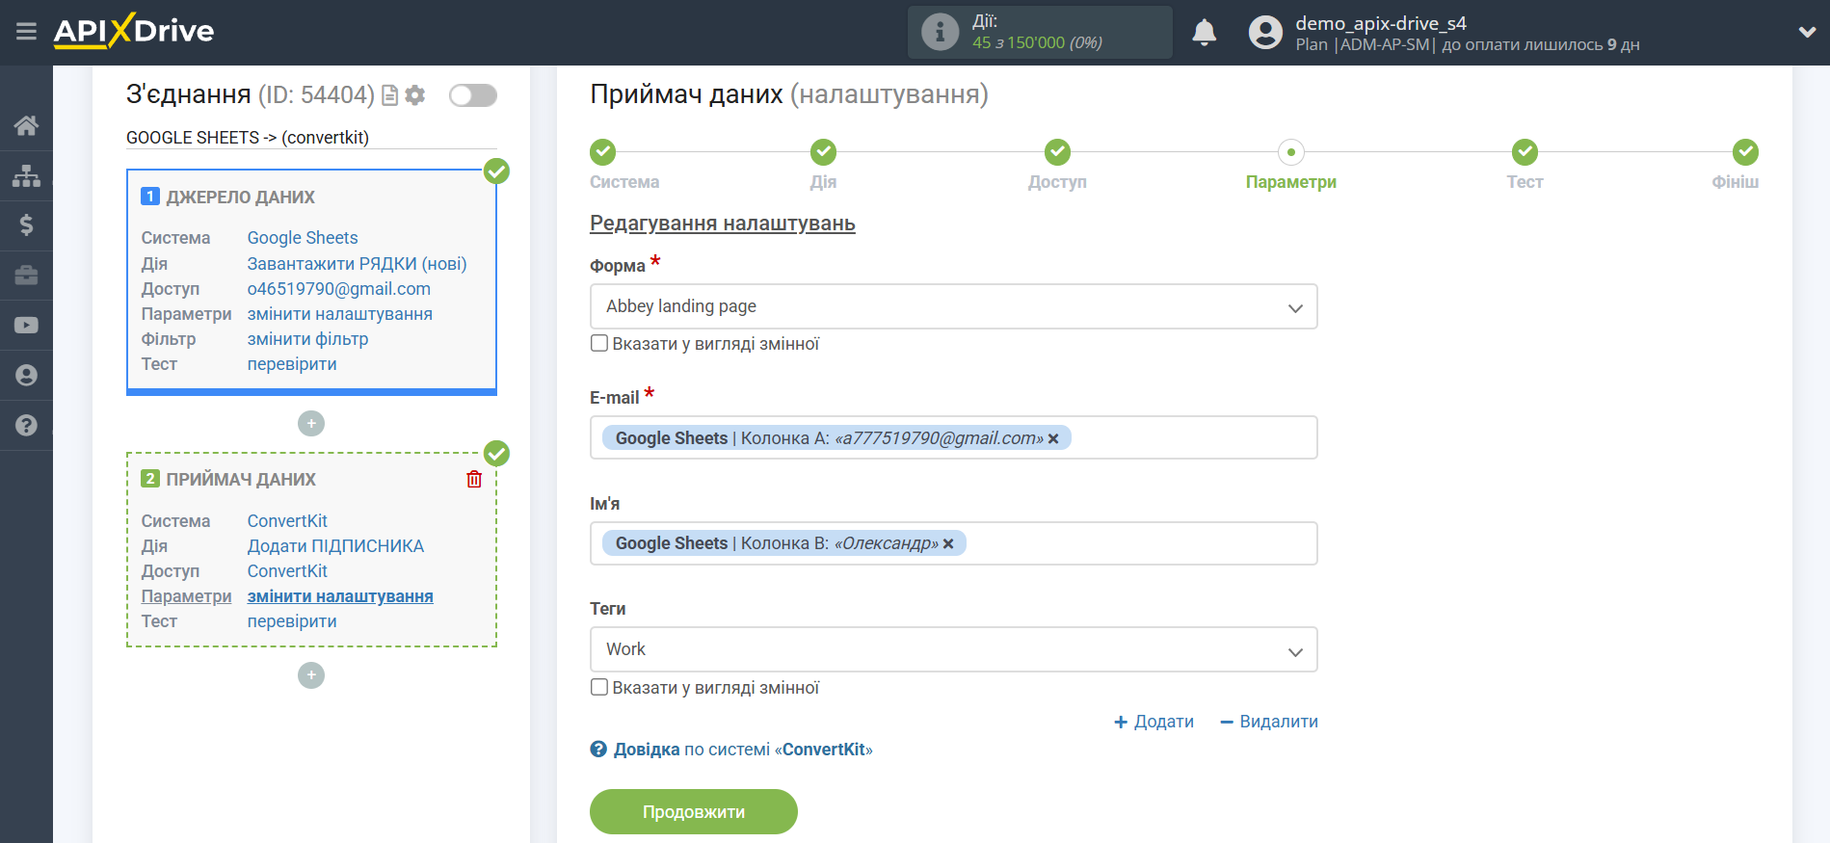
Task: Click the actions info icon
Action: [940, 32]
